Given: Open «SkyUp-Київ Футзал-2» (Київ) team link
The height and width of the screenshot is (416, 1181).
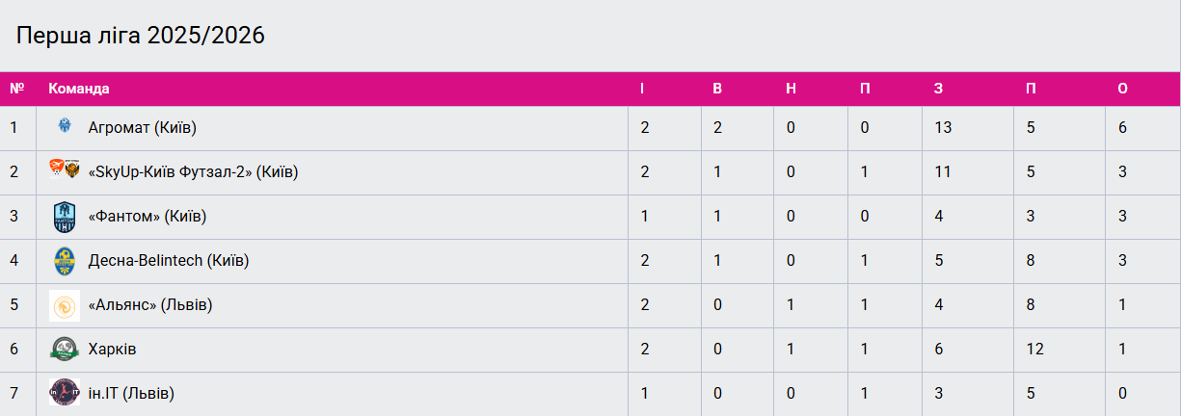Looking at the screenshot, I should pyautogui.click(x=193, y=172).
